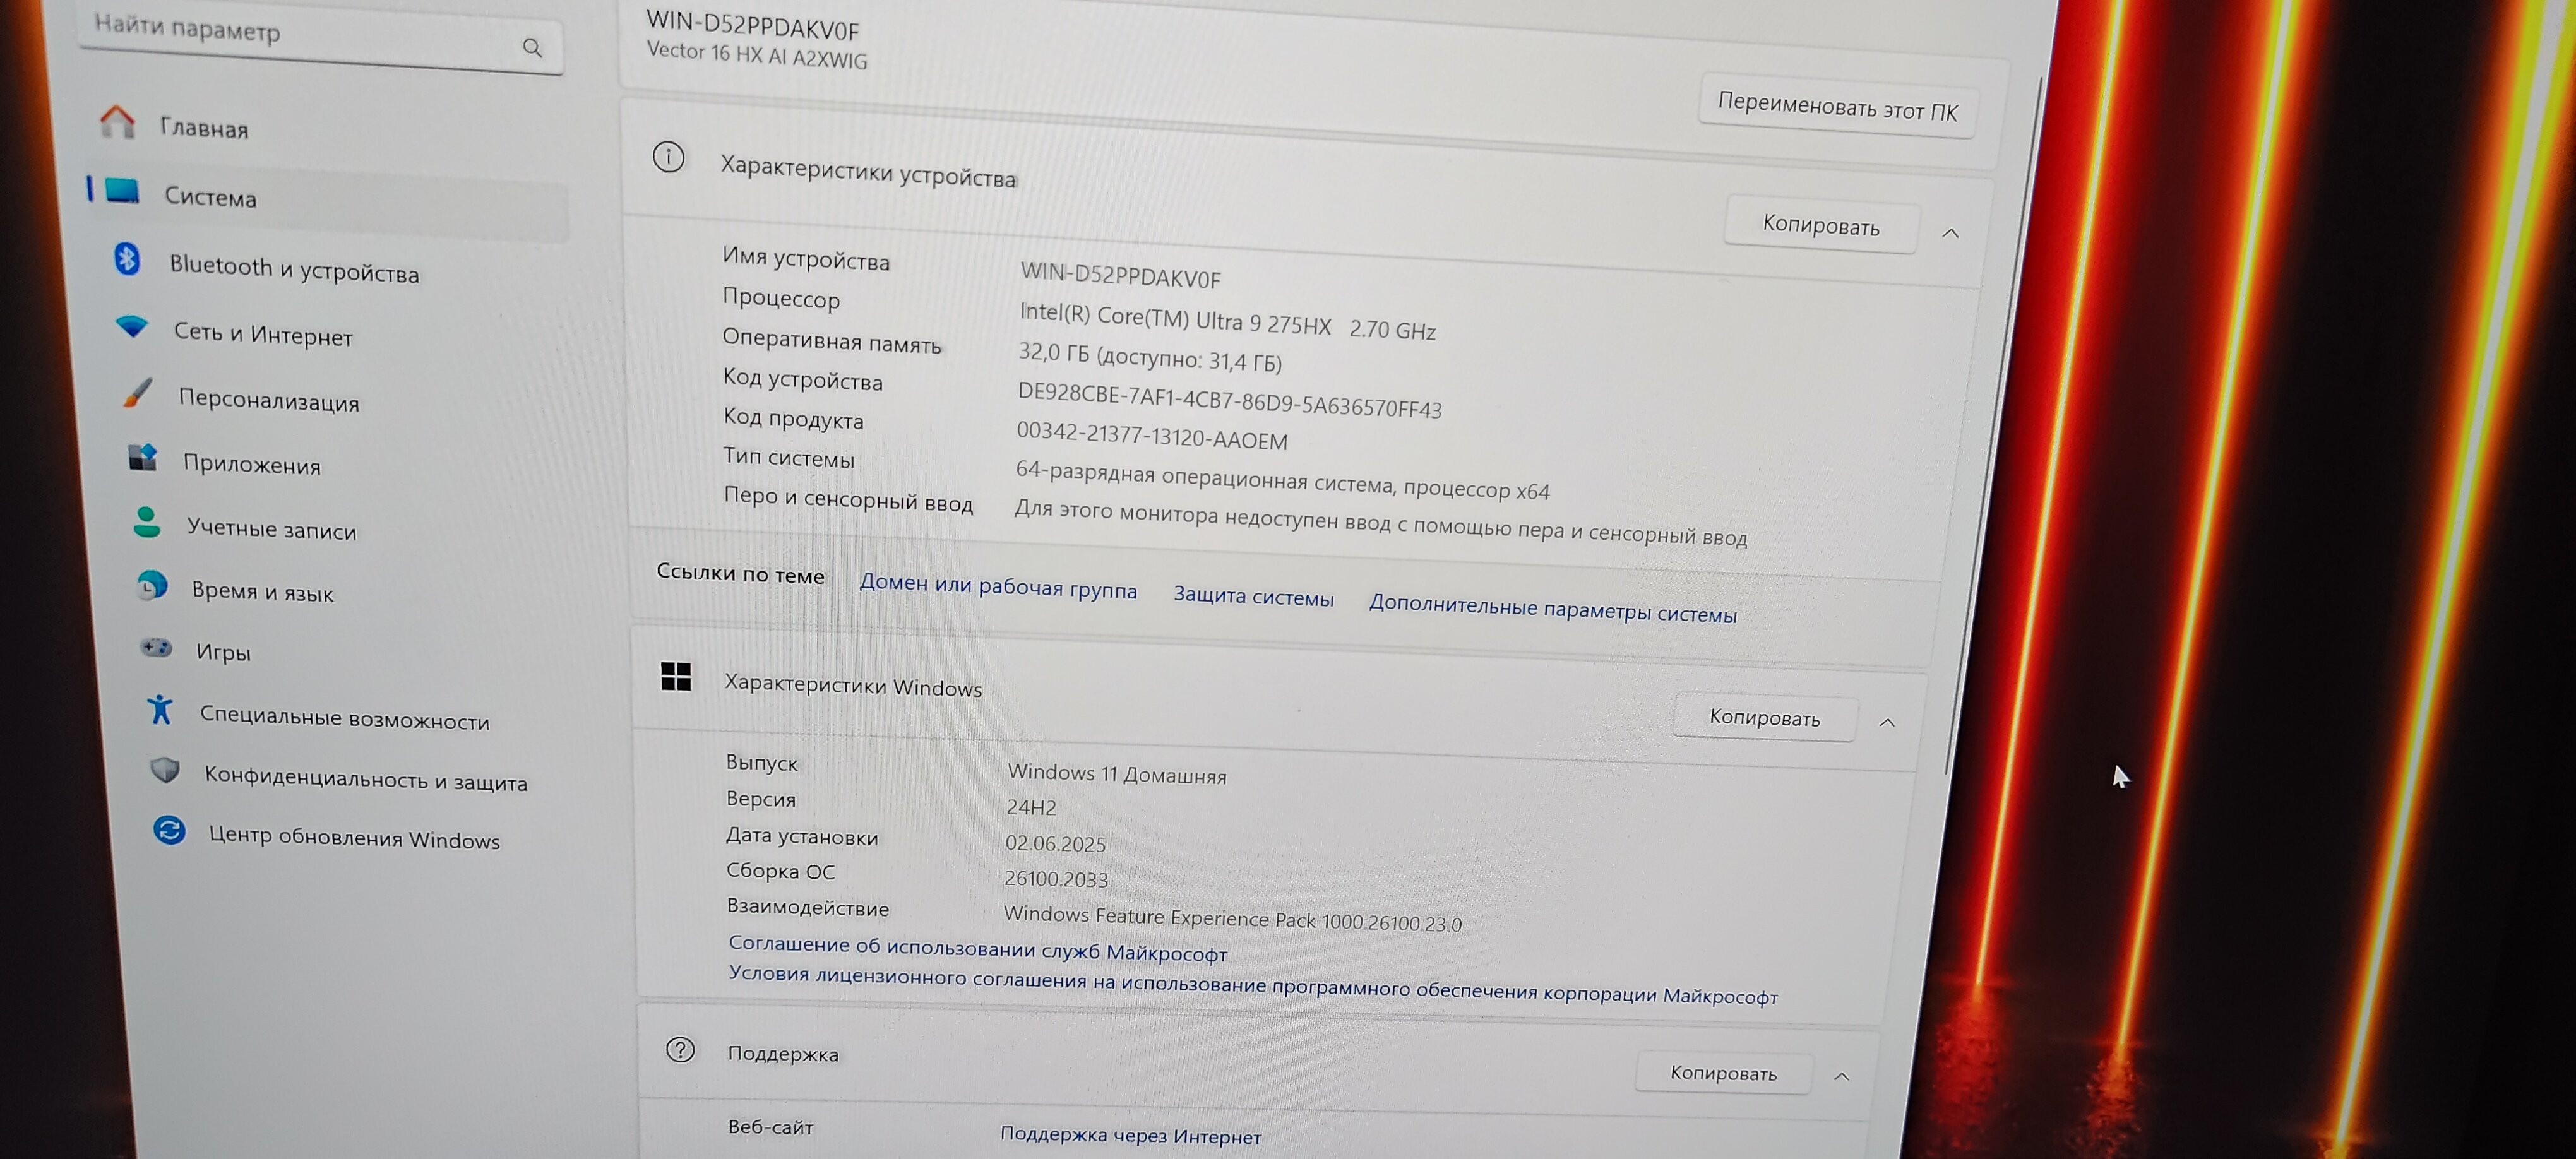
Task: Open the Защита системы link
Action: pos(1252,597)
